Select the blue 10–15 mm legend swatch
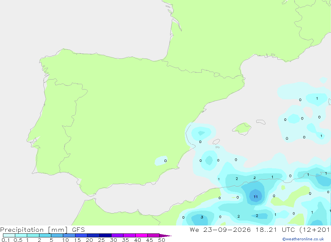The height and width of the screenshot is (242, 331). click(69, 235)
